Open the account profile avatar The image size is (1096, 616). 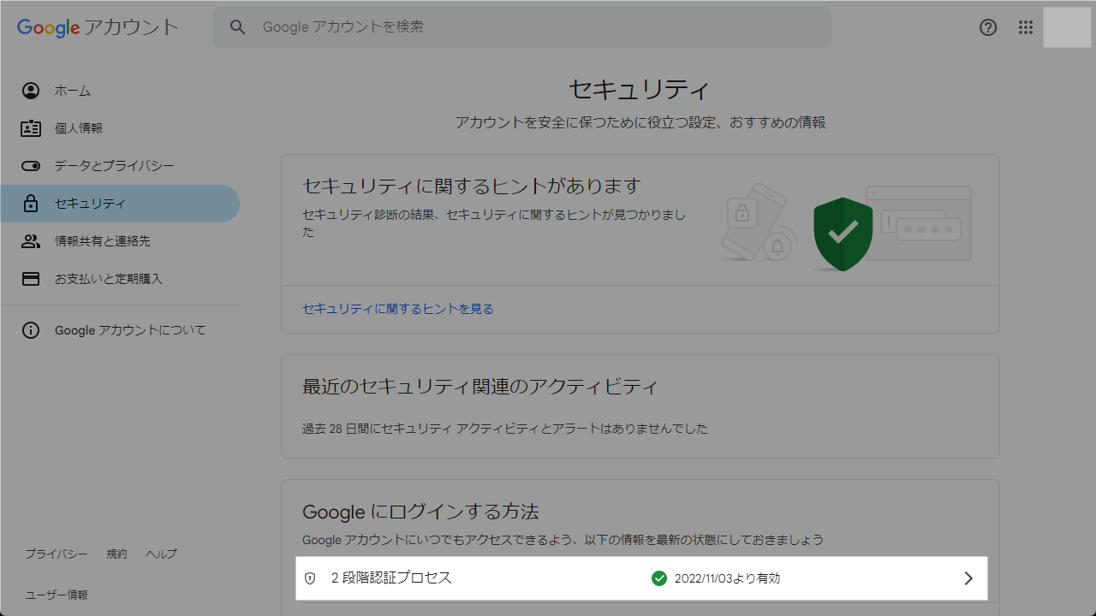1067,27
